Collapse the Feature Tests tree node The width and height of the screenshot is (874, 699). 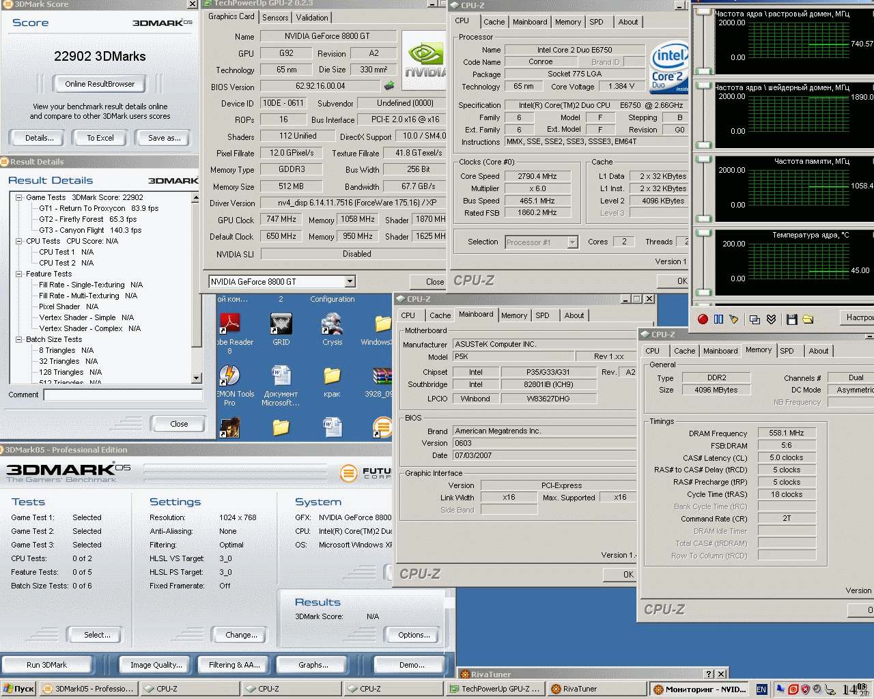[x=19, y=274]
